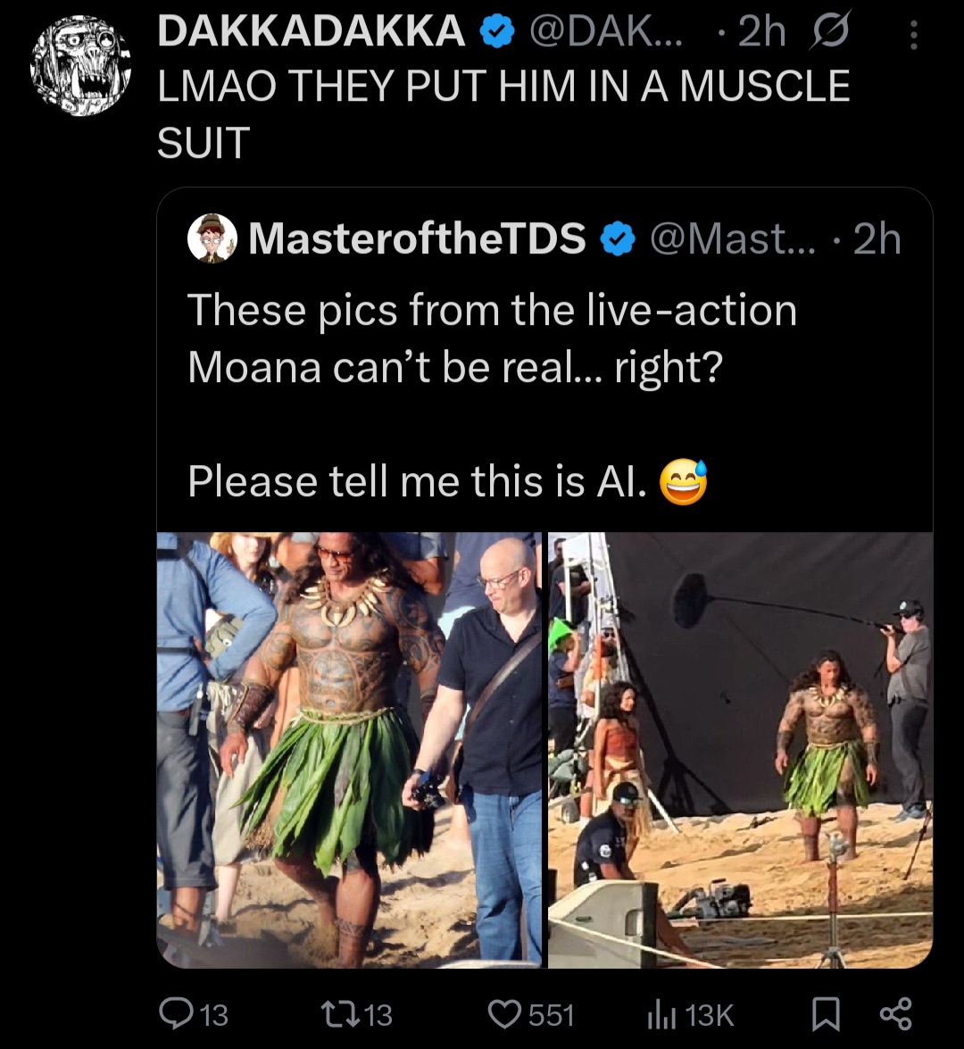964x1049 pixels.
Task: Click quoted tweet text about live-action Moana
Action: pos(491,337)
